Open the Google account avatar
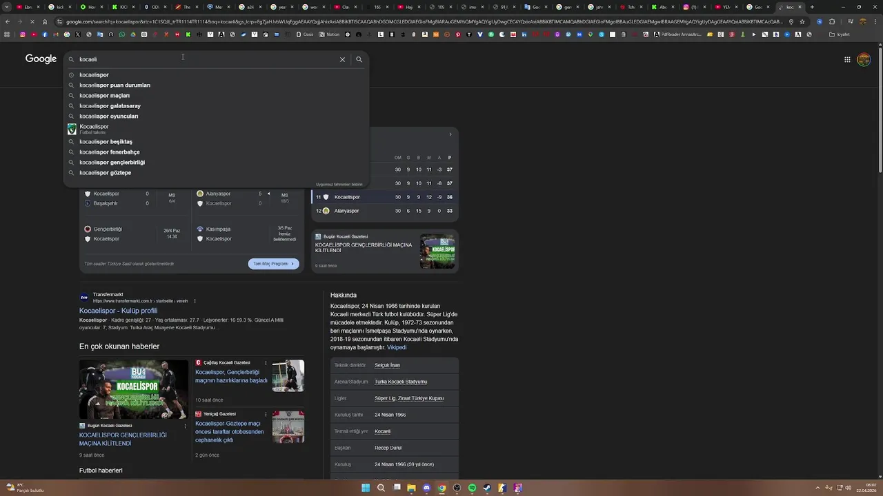This screenshot has height=496, width=883. (864, 59)
